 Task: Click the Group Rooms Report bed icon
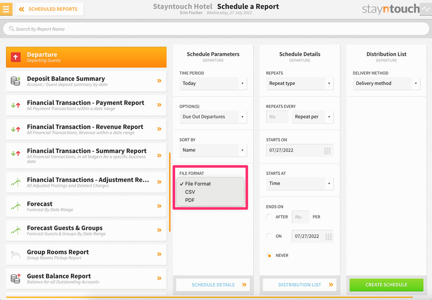[x=15, y=254]
